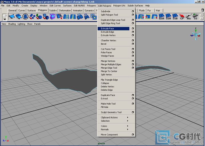The height and width of the screenshot is (146, 205).
Task: Click the circled polygon faces shelf icon
Action: coord(25,17)
